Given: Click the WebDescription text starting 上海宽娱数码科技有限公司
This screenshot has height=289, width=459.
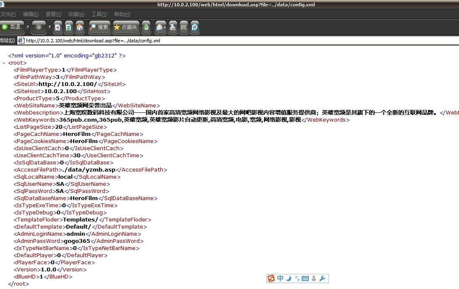Looking at the screenshot, I should pyautogui.click(x=250, y=112).
